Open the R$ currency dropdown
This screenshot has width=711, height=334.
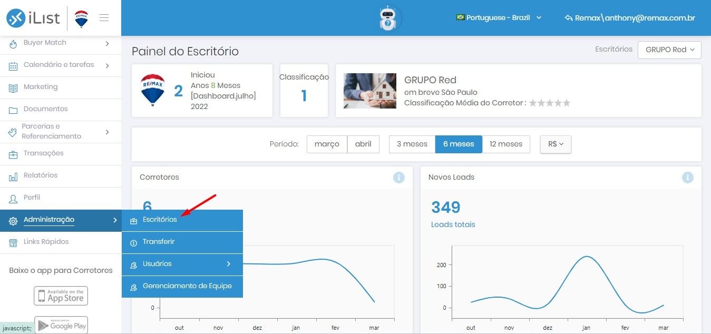coord(556,144)
